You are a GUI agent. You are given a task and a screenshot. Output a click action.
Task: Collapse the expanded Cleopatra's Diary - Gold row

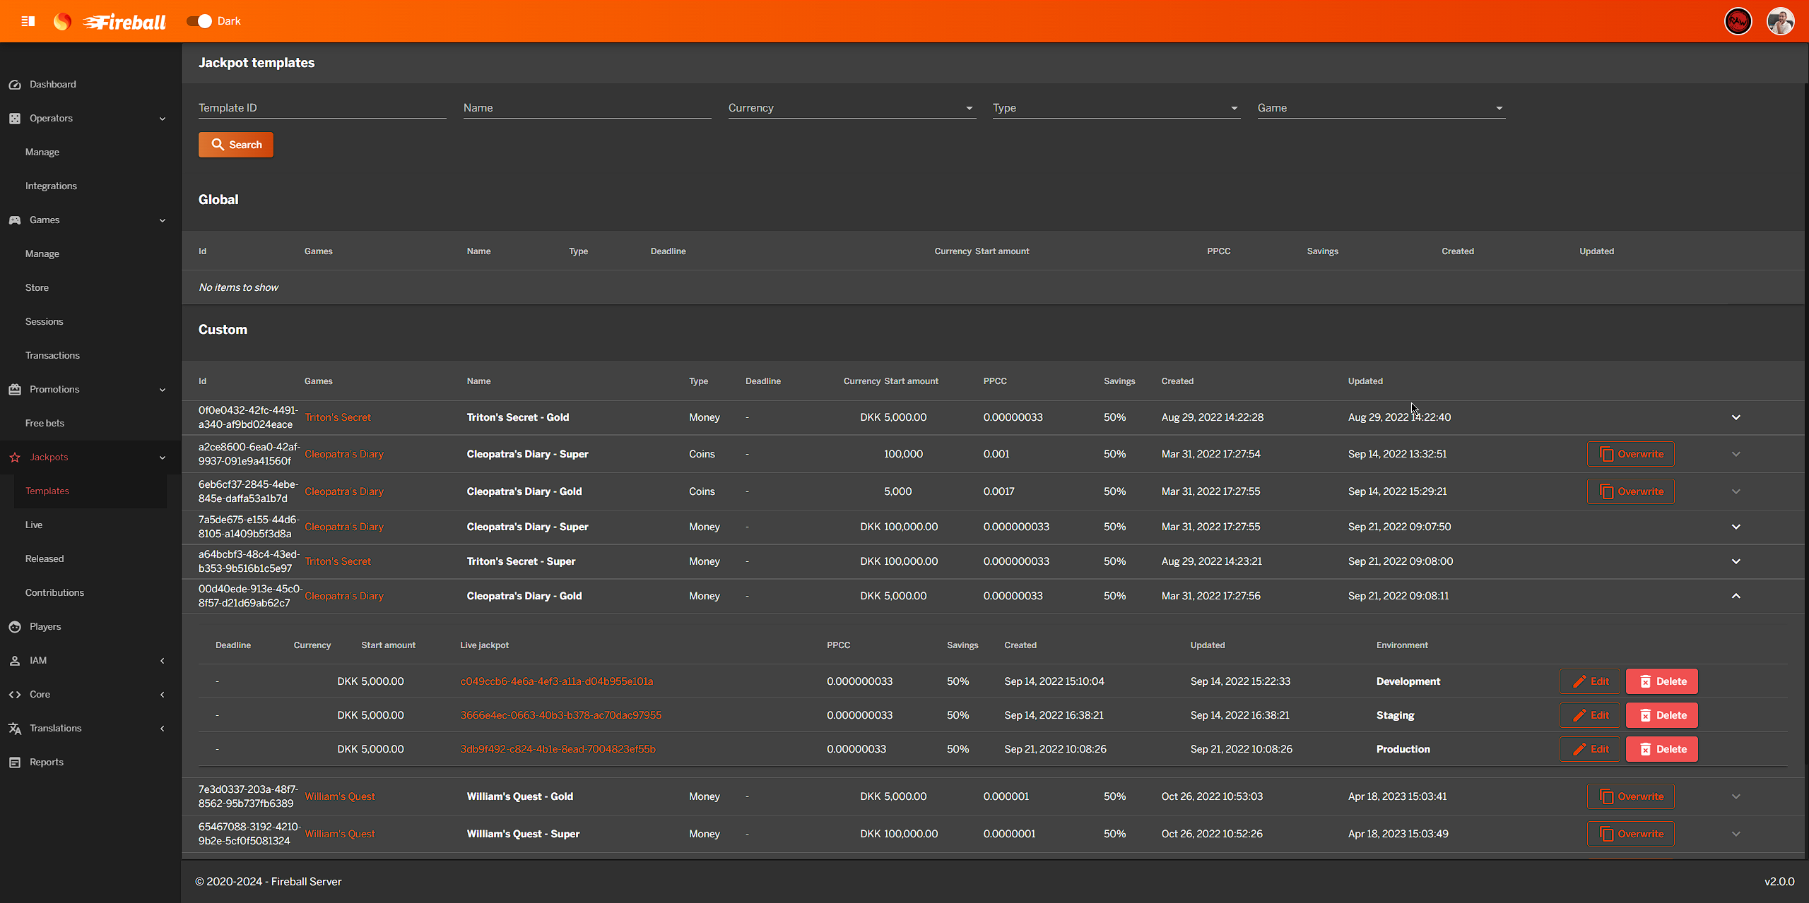[x=1736, y=596]
